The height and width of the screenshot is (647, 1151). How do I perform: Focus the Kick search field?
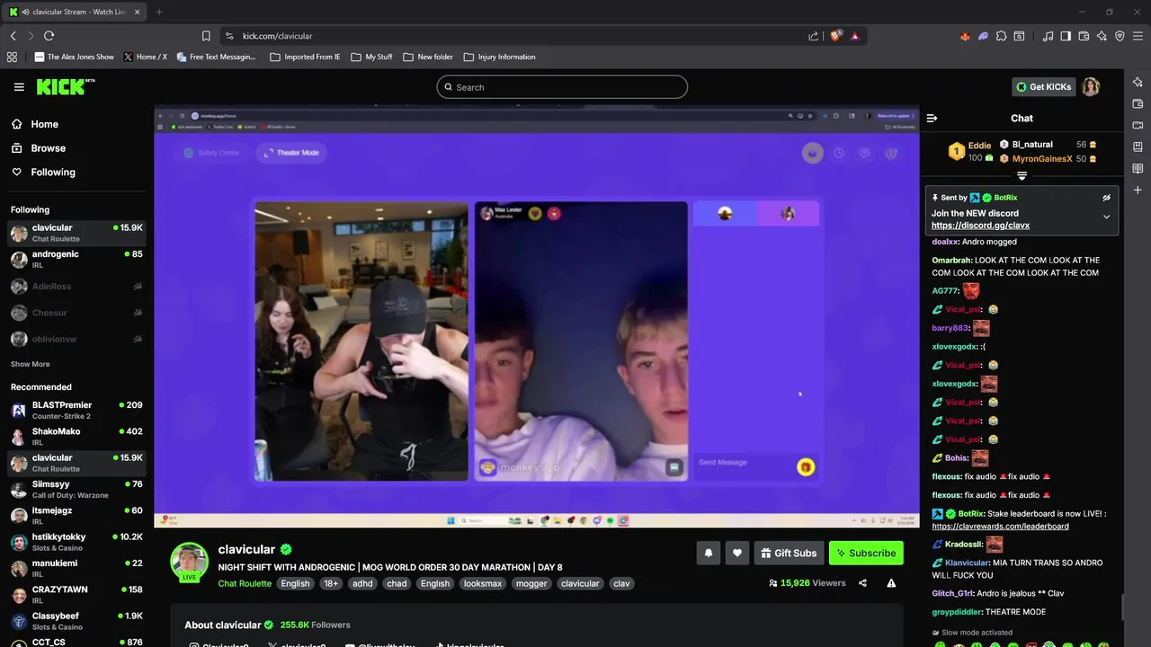click(x=562, y=87)
